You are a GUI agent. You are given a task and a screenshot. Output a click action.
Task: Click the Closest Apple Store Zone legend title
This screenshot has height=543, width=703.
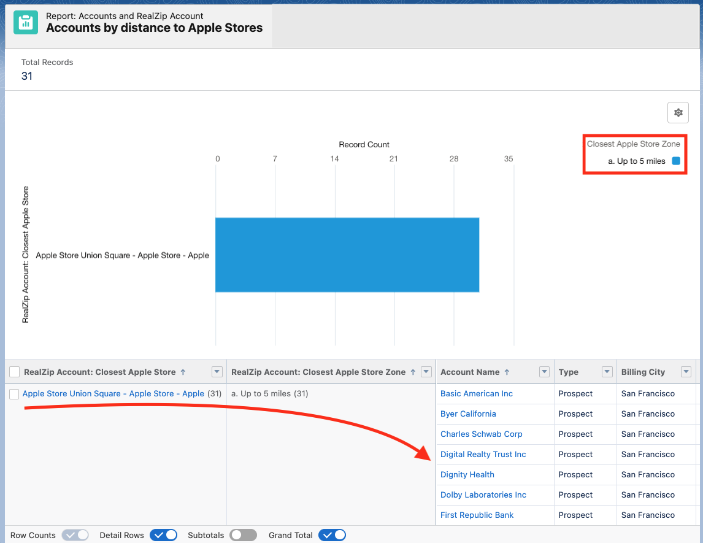coord(634,144)
